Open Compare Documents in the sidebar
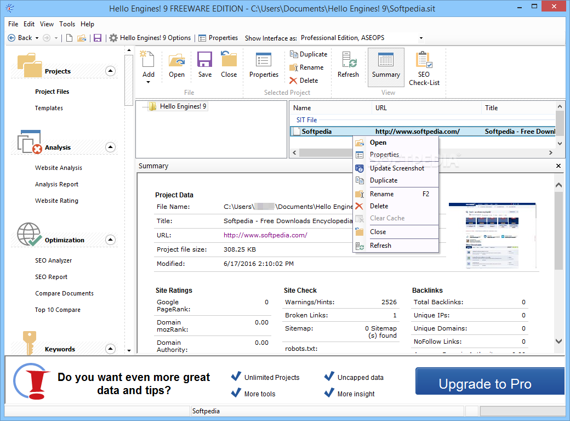Image resolution: width=570 pixels, height=421 pixels. 64,293
